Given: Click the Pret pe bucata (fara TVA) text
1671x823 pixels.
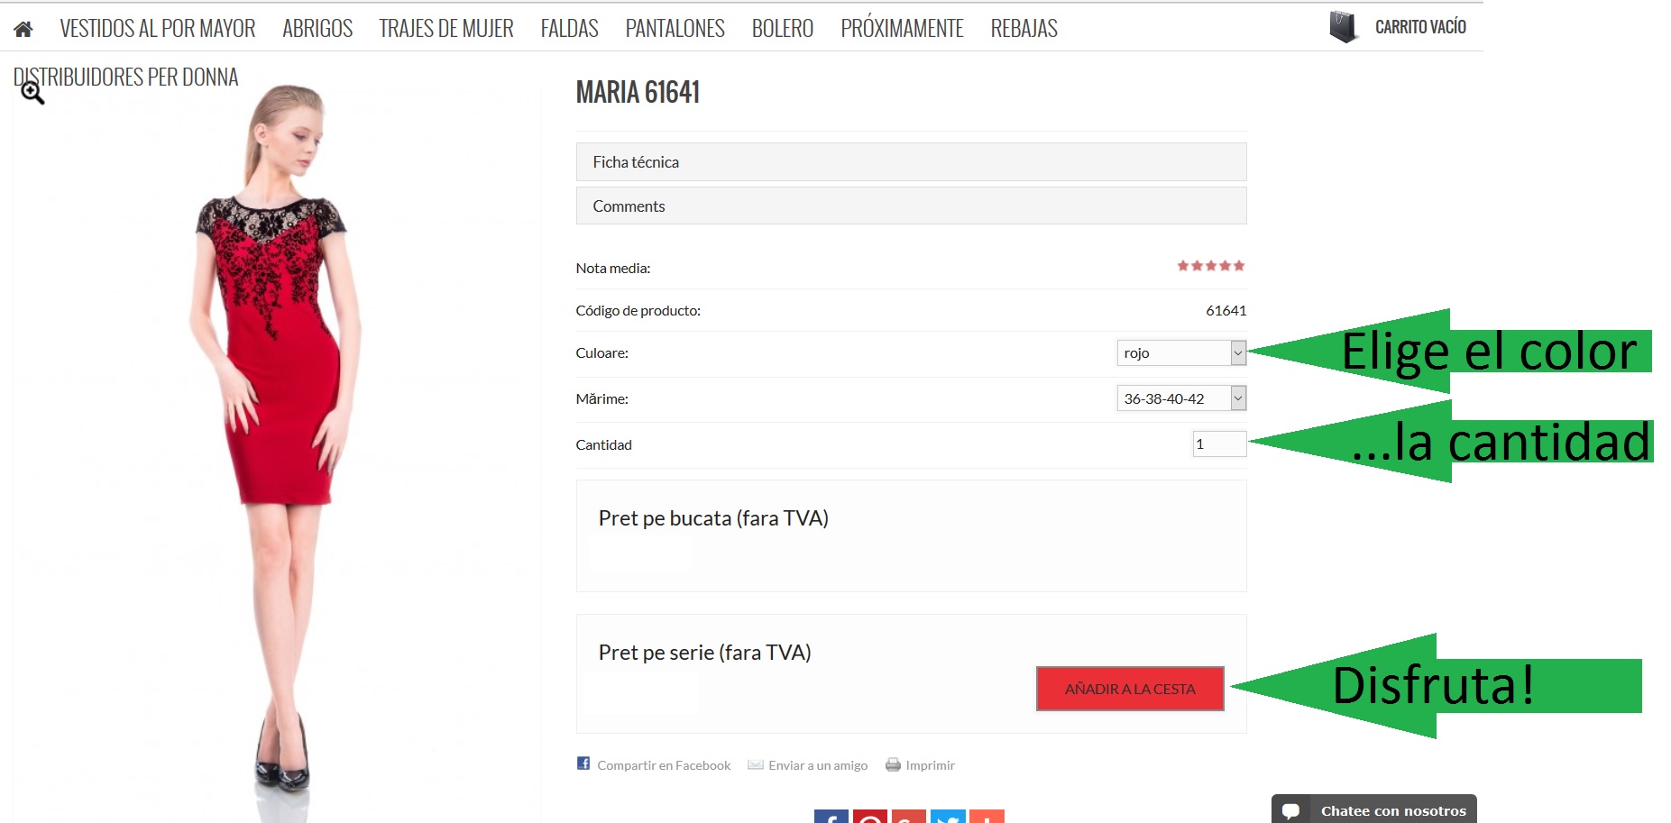Looking at the screenshot, I should tap(713, 518).
